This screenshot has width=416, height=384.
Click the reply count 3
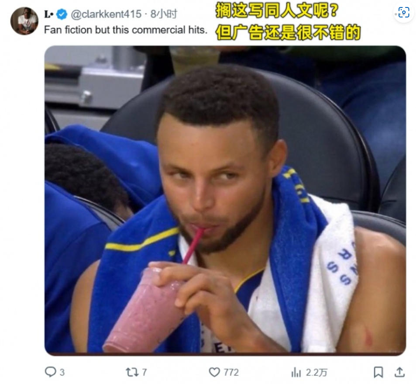click(x=62, y=372)
